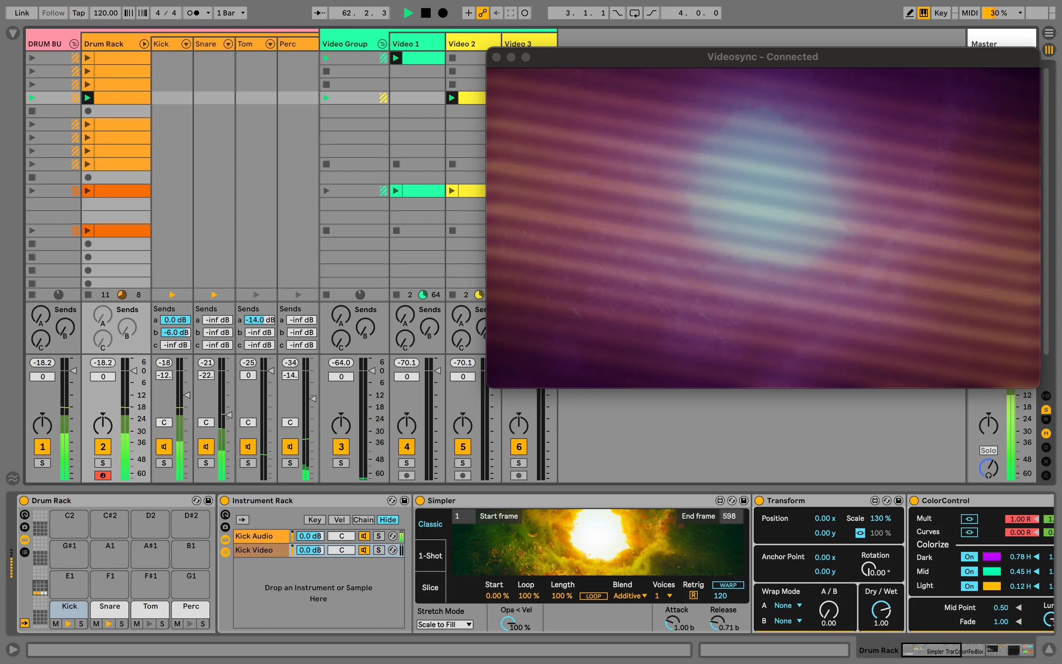This screenshot has width=1062, height=664.
Task: Hot-swap the Drum Rack preset
Action: tap(197, 500)
